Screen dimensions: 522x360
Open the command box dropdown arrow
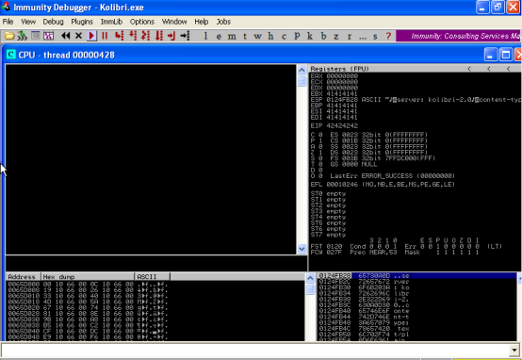514,351
